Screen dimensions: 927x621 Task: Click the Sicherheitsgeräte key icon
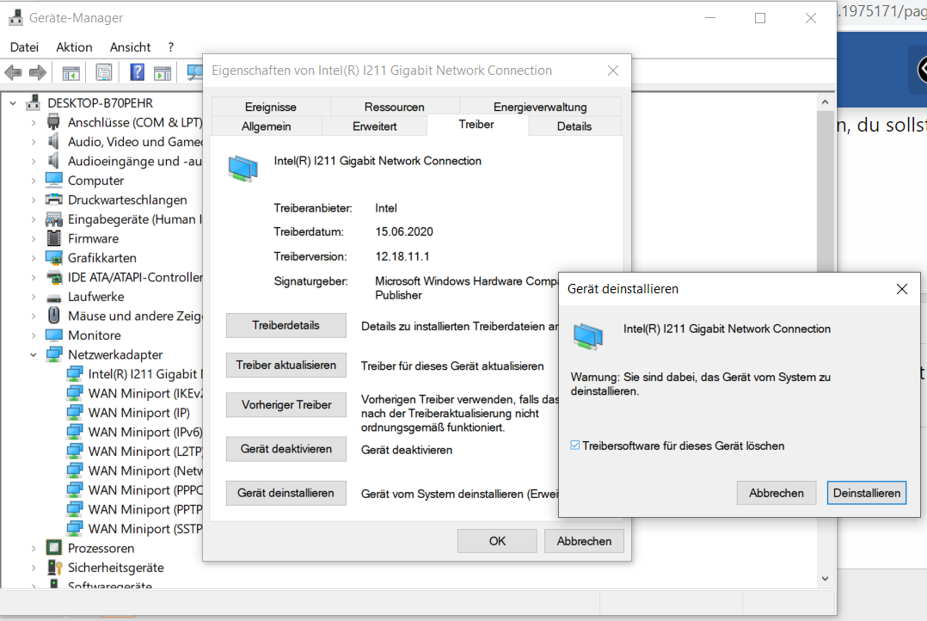click(x=54, y=567)
